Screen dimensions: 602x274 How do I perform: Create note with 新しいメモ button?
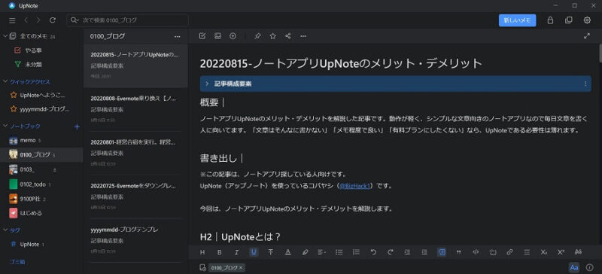517,20
